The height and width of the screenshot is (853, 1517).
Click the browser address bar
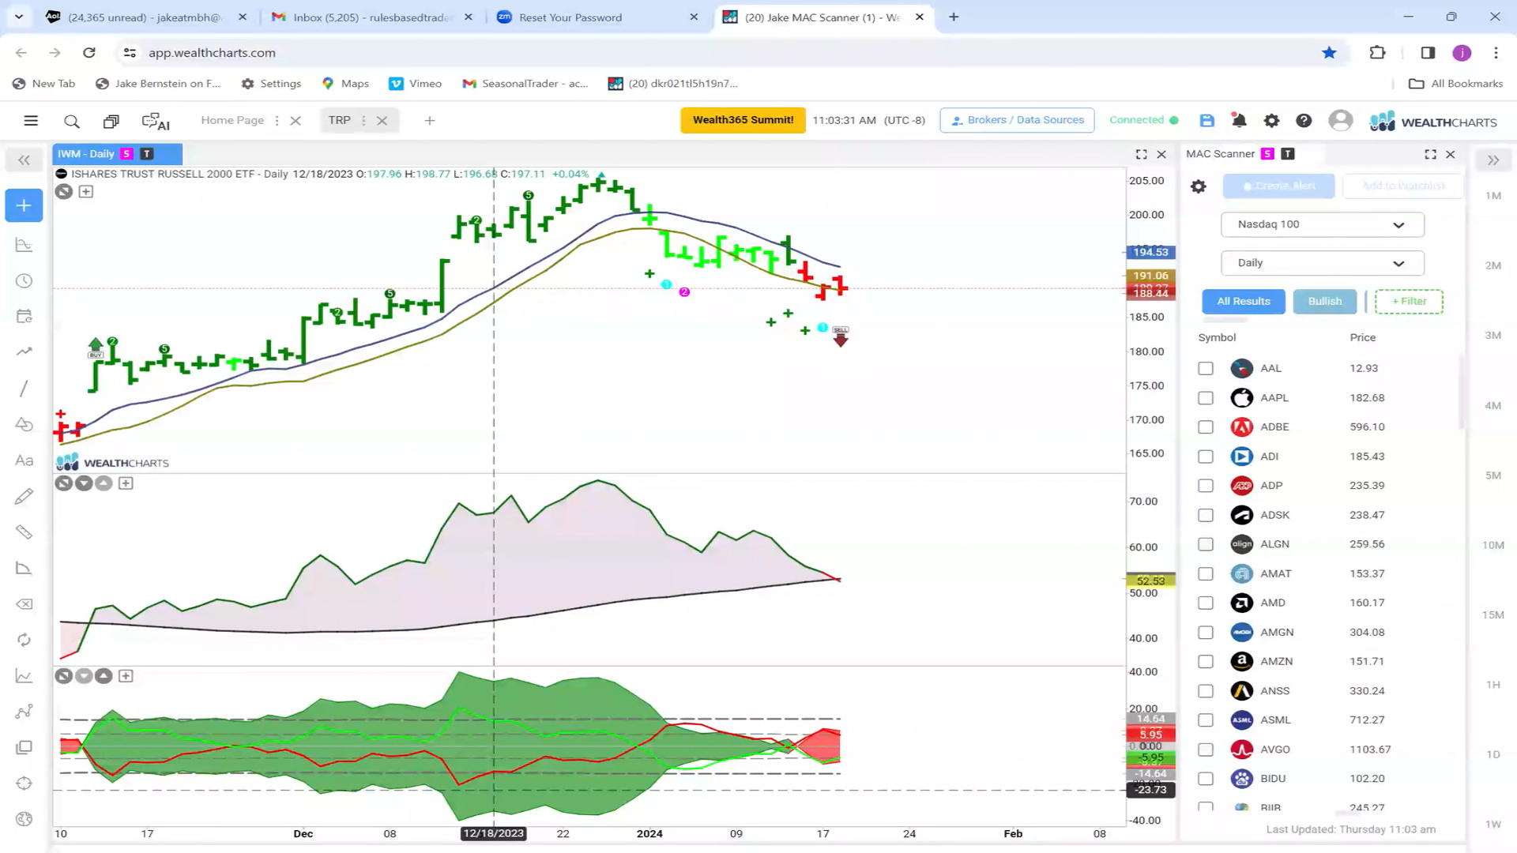tap(711, 53)
